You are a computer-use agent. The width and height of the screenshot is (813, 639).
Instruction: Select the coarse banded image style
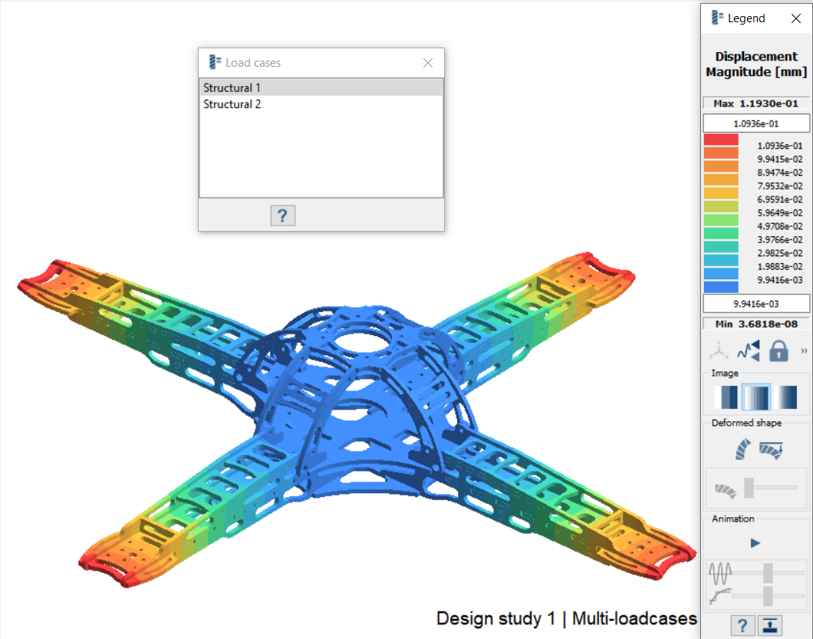coord(726,397)
